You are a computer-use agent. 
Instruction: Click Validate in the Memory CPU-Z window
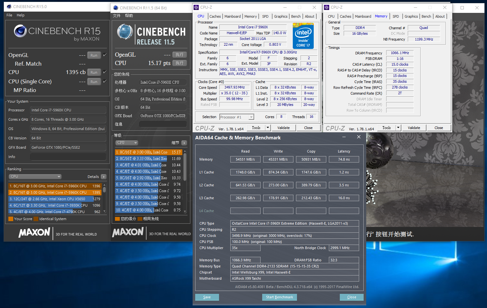coord(414,128)
